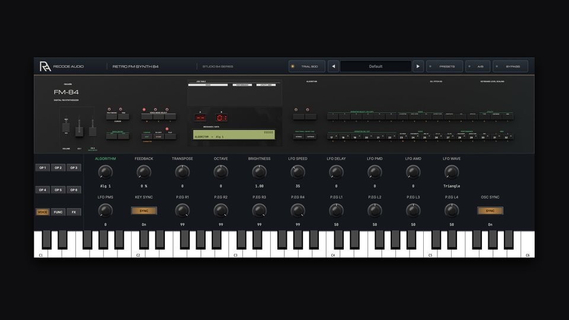The image size is (569, 320).
Task: Click the STORE button
Action: pyautogui.click(x=159, y=136)
